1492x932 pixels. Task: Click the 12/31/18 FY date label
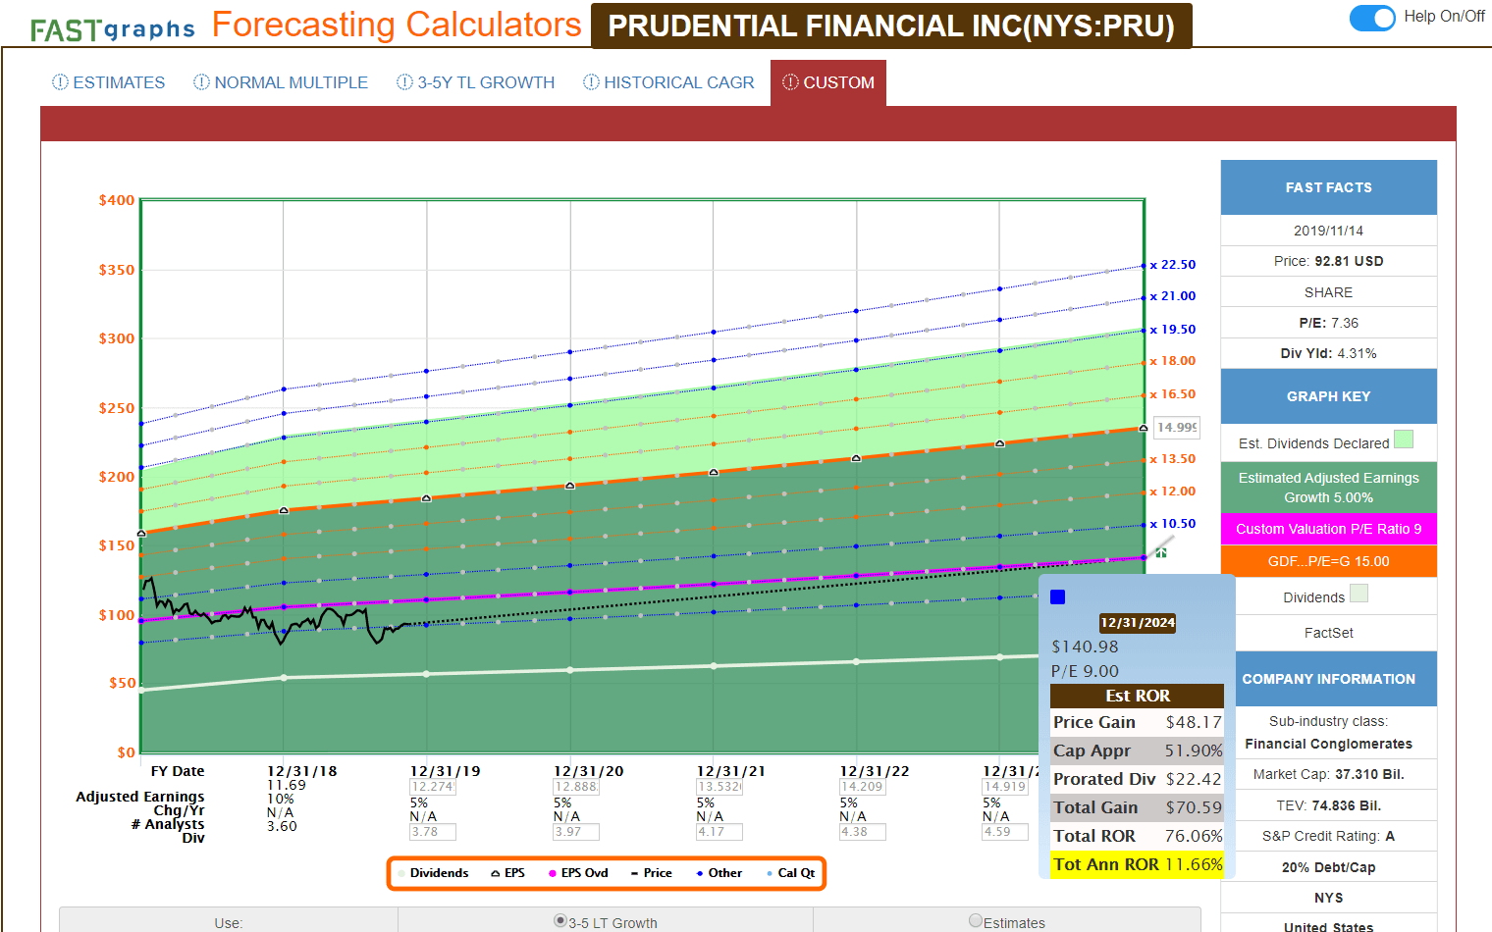[302, 771]
